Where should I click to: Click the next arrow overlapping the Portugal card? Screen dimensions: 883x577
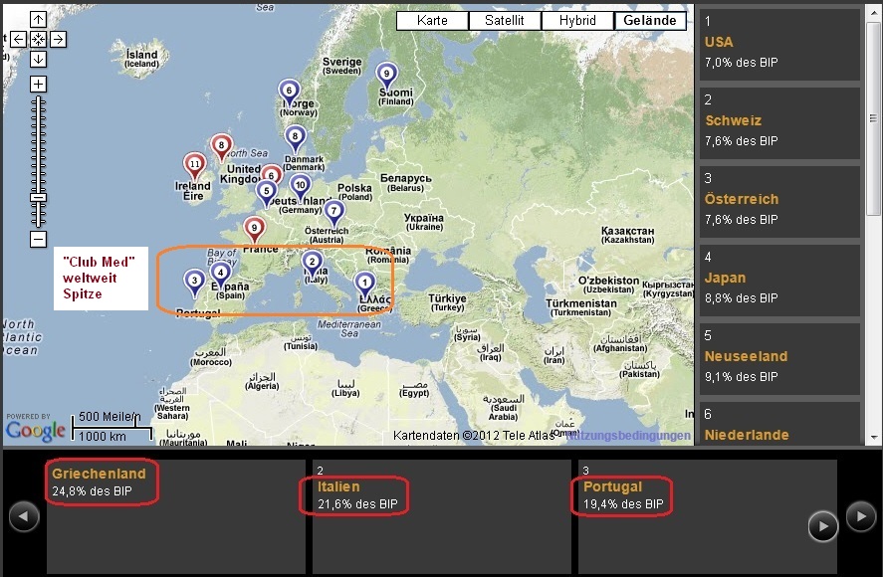click(822, 526)
